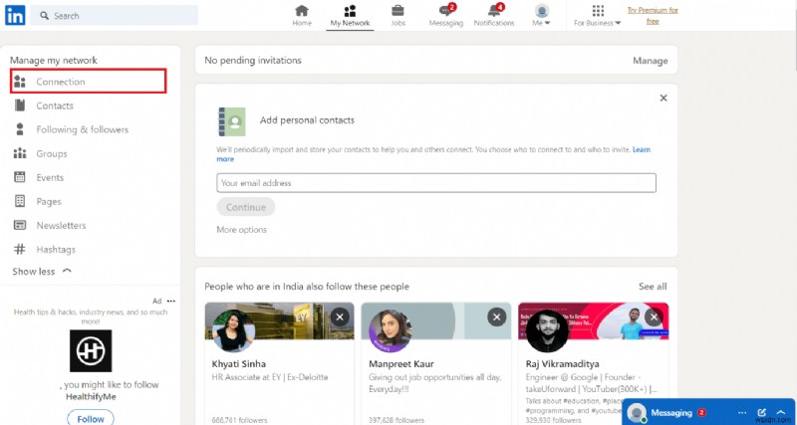Open More options under Continue
797x425 pixels.
coord(241,230)
